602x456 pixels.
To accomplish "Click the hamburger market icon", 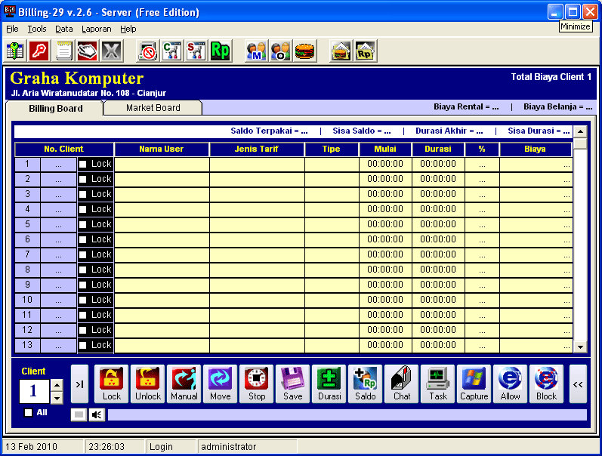I will 304,51.
